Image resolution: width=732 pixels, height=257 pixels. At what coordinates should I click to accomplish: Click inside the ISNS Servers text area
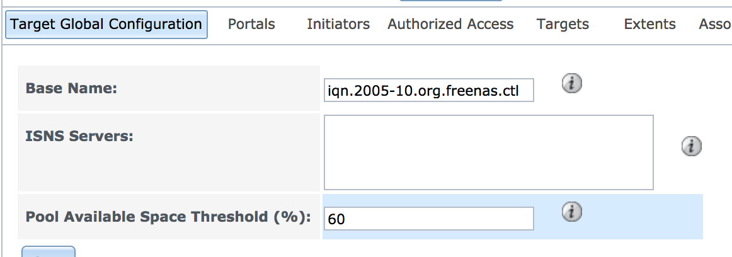488,152
